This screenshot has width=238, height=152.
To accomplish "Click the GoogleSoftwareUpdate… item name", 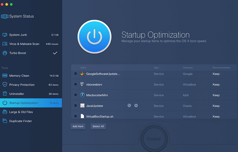I will 103,74.
